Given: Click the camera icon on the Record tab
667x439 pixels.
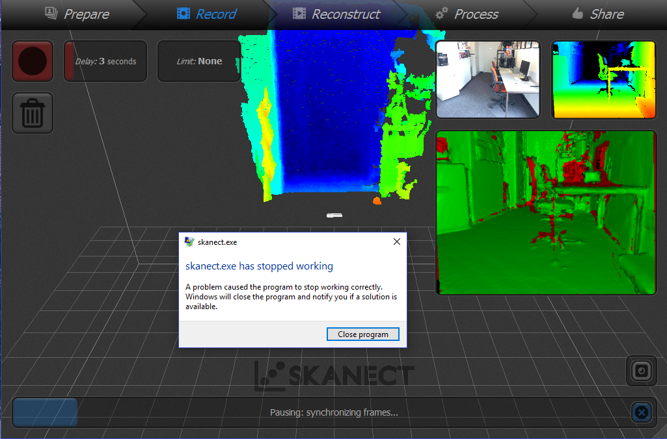Looking at the screenshot, I should point(182,13).
